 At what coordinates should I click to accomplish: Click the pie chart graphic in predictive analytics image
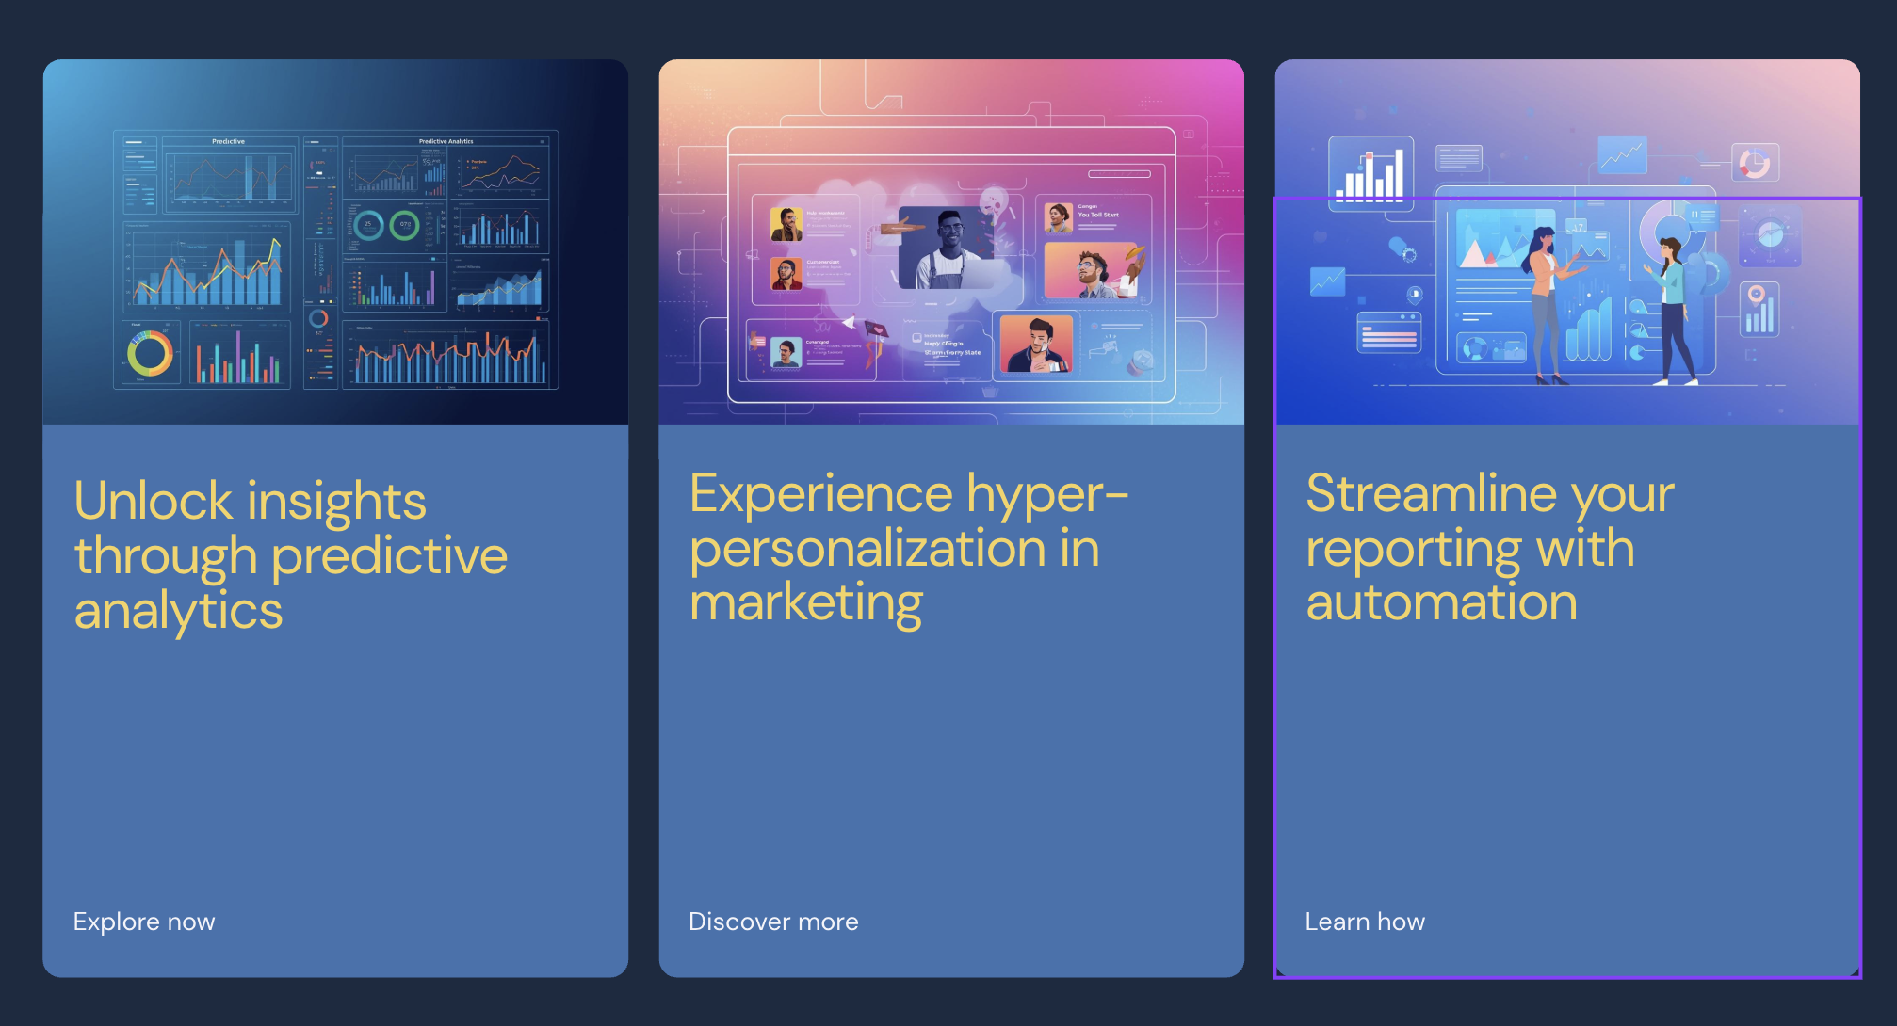(x=151, y=355)
